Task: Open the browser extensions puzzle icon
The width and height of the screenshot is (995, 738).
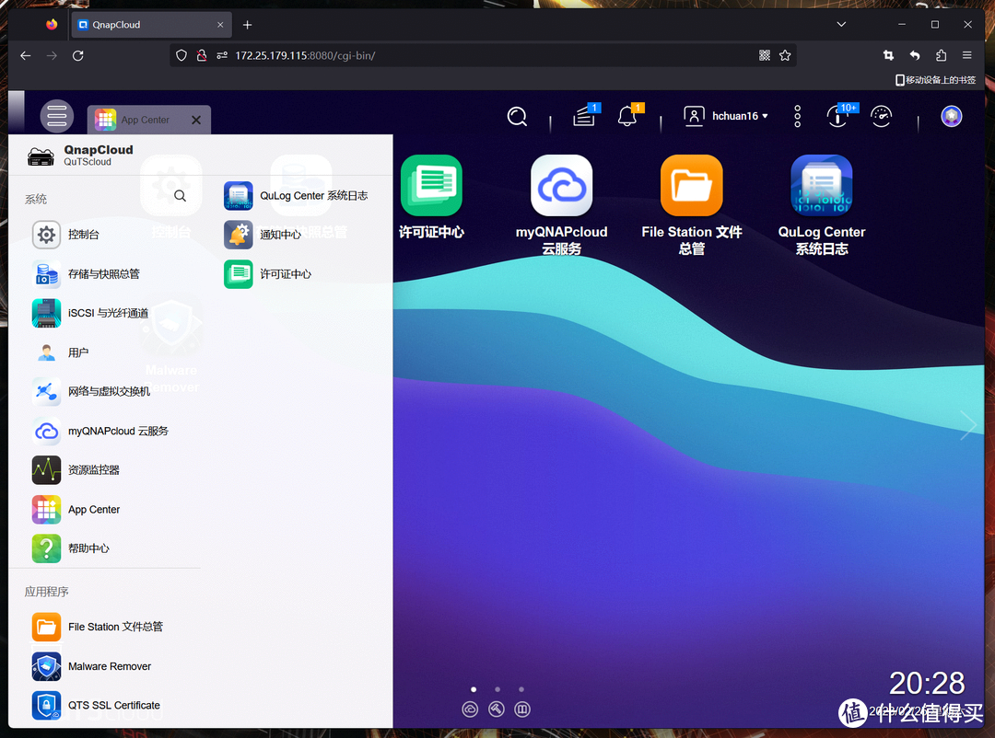Action: pos(941,56)
